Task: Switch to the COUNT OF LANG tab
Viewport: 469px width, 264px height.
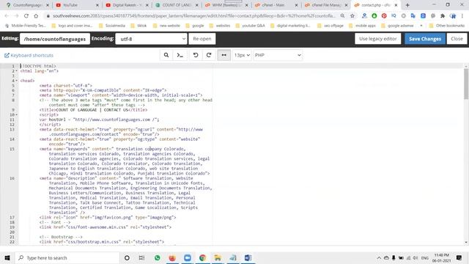Action: click(x=177, y=5)
